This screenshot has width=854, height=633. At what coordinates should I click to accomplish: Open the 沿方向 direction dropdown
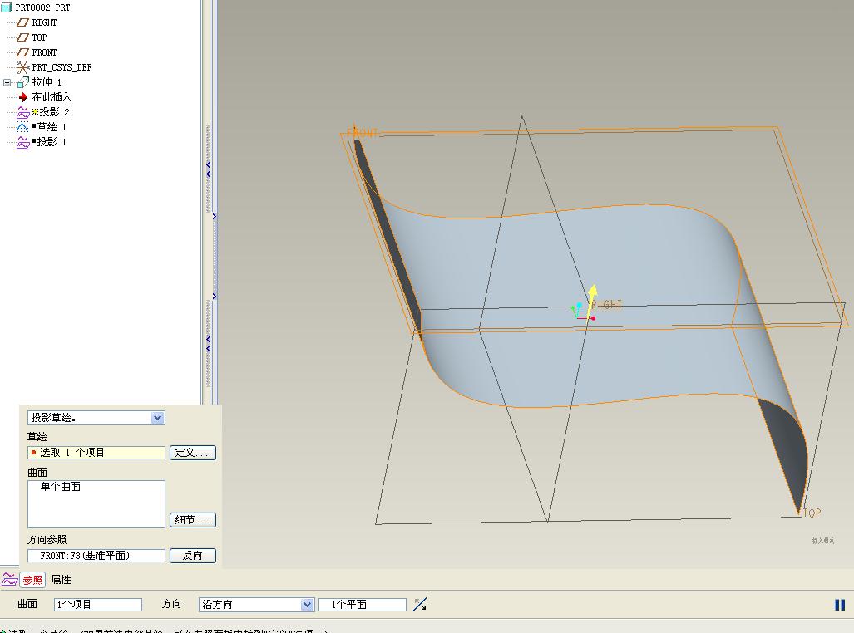(x=307, y=605)
